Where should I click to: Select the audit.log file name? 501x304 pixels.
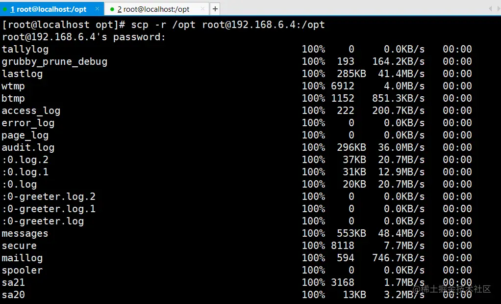click(x=28, y=147)
